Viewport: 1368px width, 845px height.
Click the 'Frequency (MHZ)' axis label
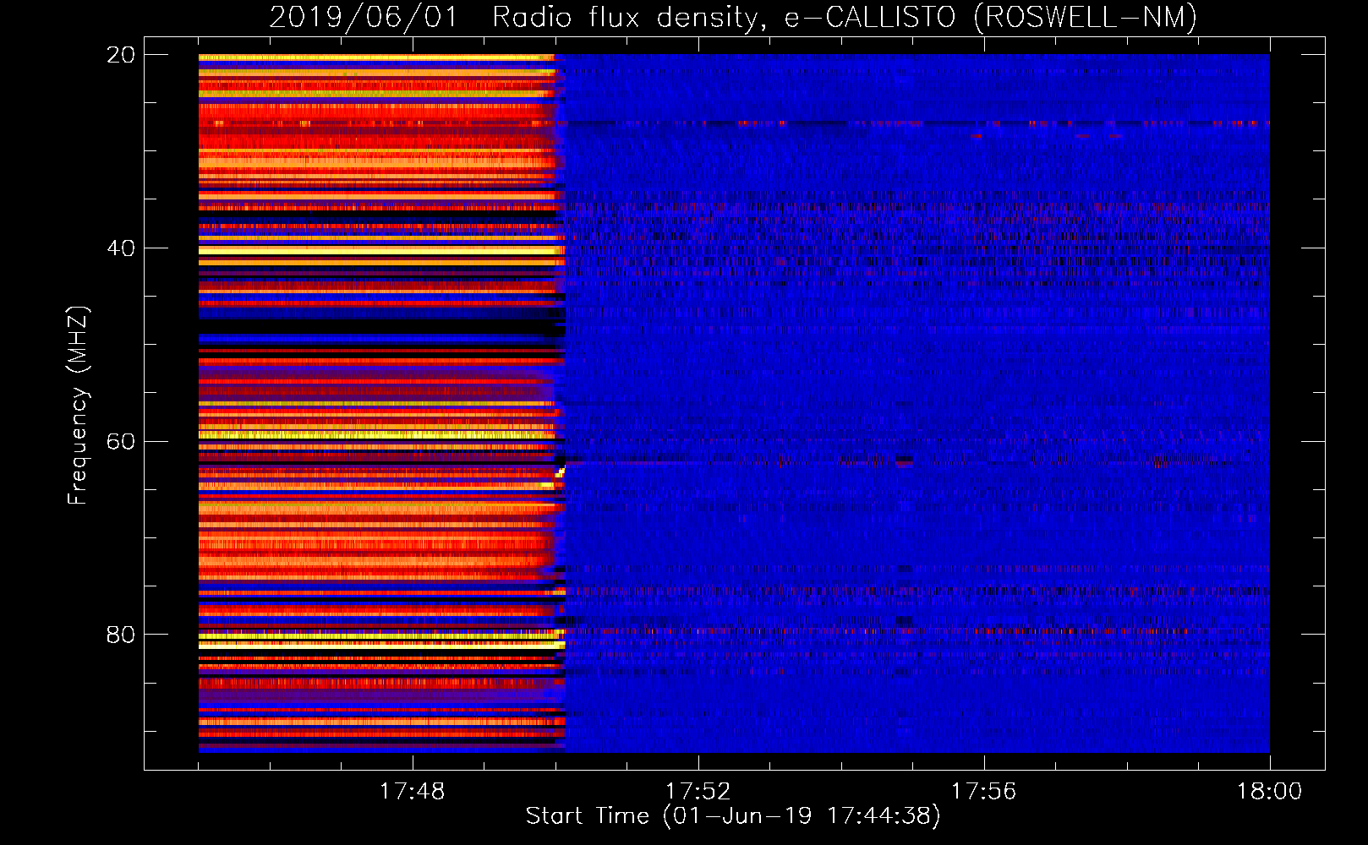coord(77,406)
